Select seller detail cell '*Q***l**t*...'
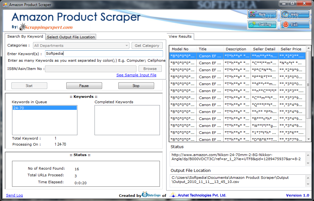This screenshot has height=201, width=314. (265, 105)
